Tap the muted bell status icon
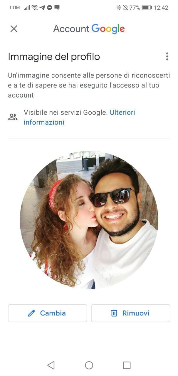Screen dimensions: 178x376 (125, 8)
